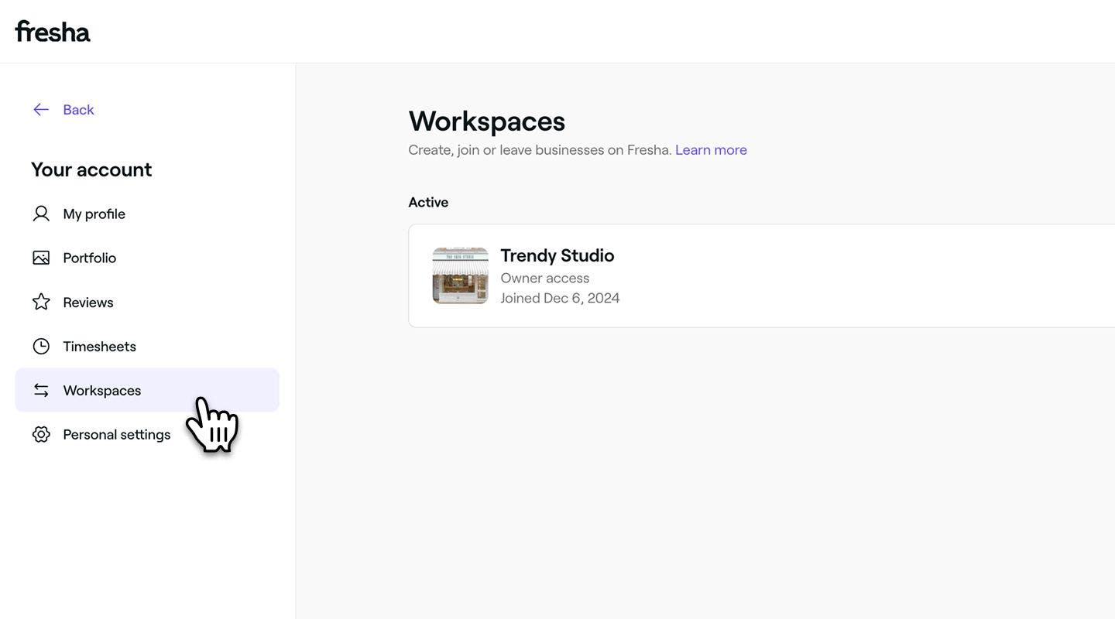Click the Active section label
The height and width of the screenshot is (619, 1115).
[x=428, y=202]
